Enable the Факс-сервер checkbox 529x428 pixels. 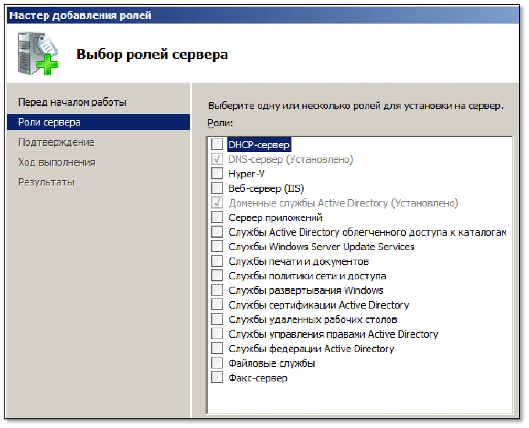click(x=217, y=377)
